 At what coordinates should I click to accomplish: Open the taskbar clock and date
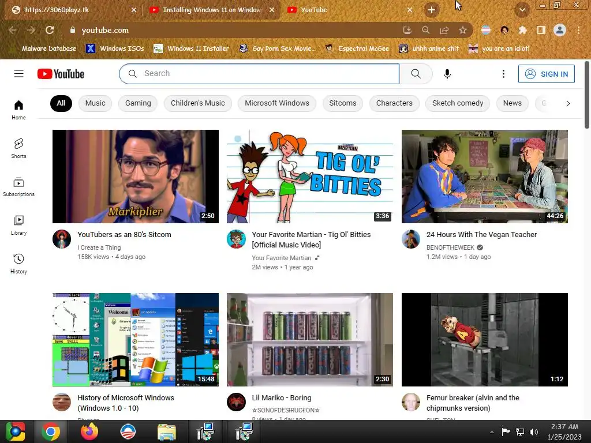pos(564,431)
